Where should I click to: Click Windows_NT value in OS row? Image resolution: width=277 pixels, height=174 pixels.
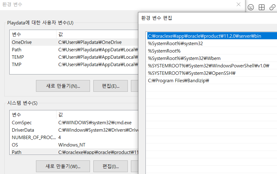[x=72, y=145]
